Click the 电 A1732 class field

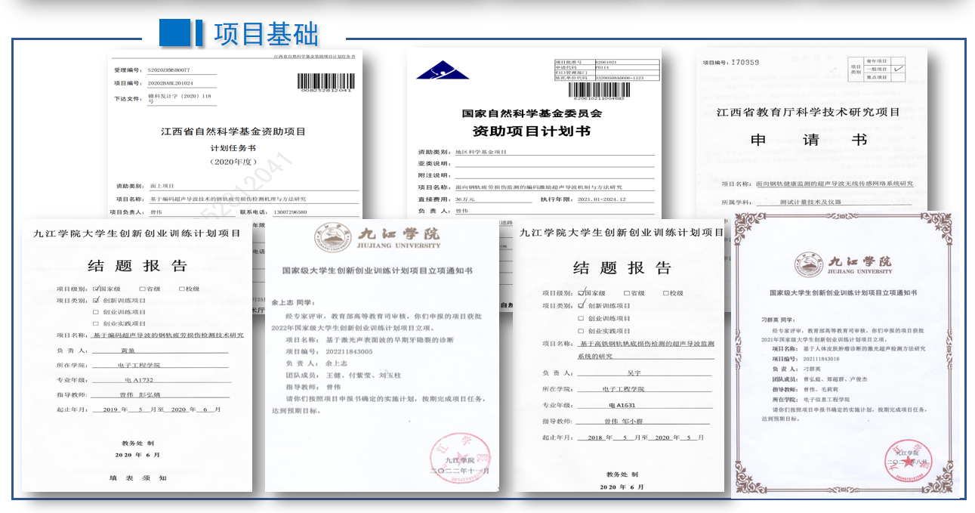139,380
